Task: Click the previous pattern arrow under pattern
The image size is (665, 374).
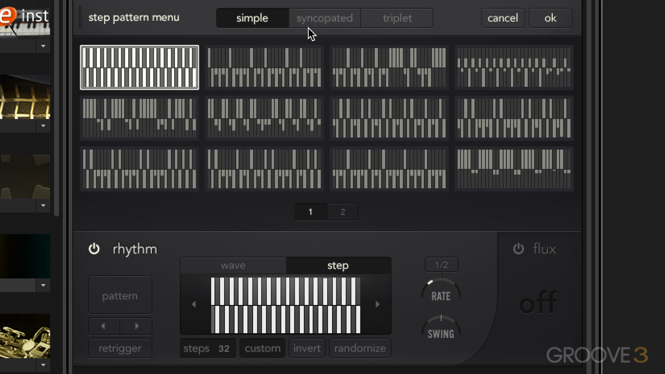Action: pos(103,326)
